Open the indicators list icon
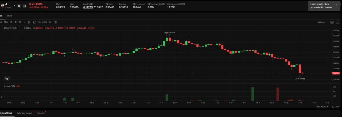 point(55,22)
